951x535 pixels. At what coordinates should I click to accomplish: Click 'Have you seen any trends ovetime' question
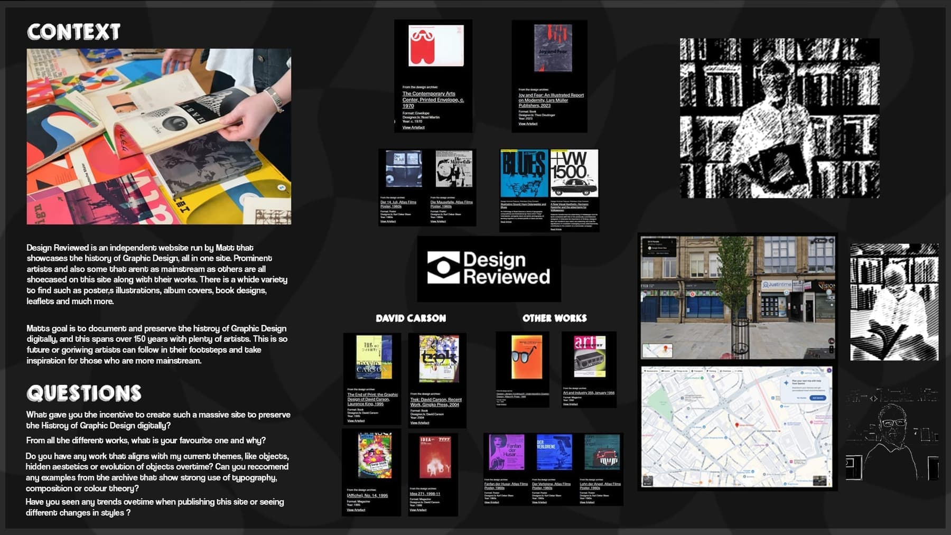(x=155, y=507)
